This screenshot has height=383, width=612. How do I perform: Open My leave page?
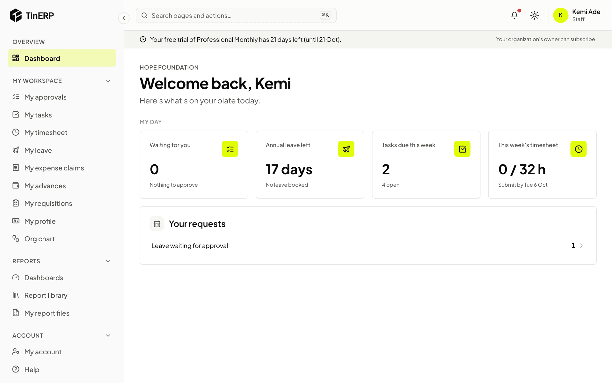[x=62, y=150]
